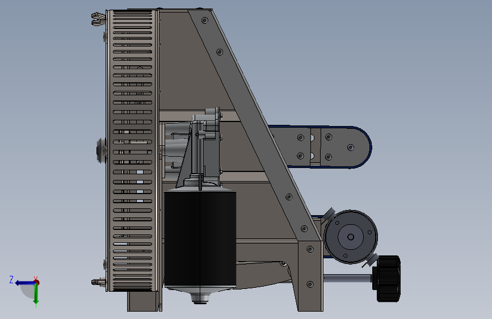Image resolution: width=492 pixels, height=319 pixels.
Task: Select the large black cylindrical motor body
Action: pos(200,238)
